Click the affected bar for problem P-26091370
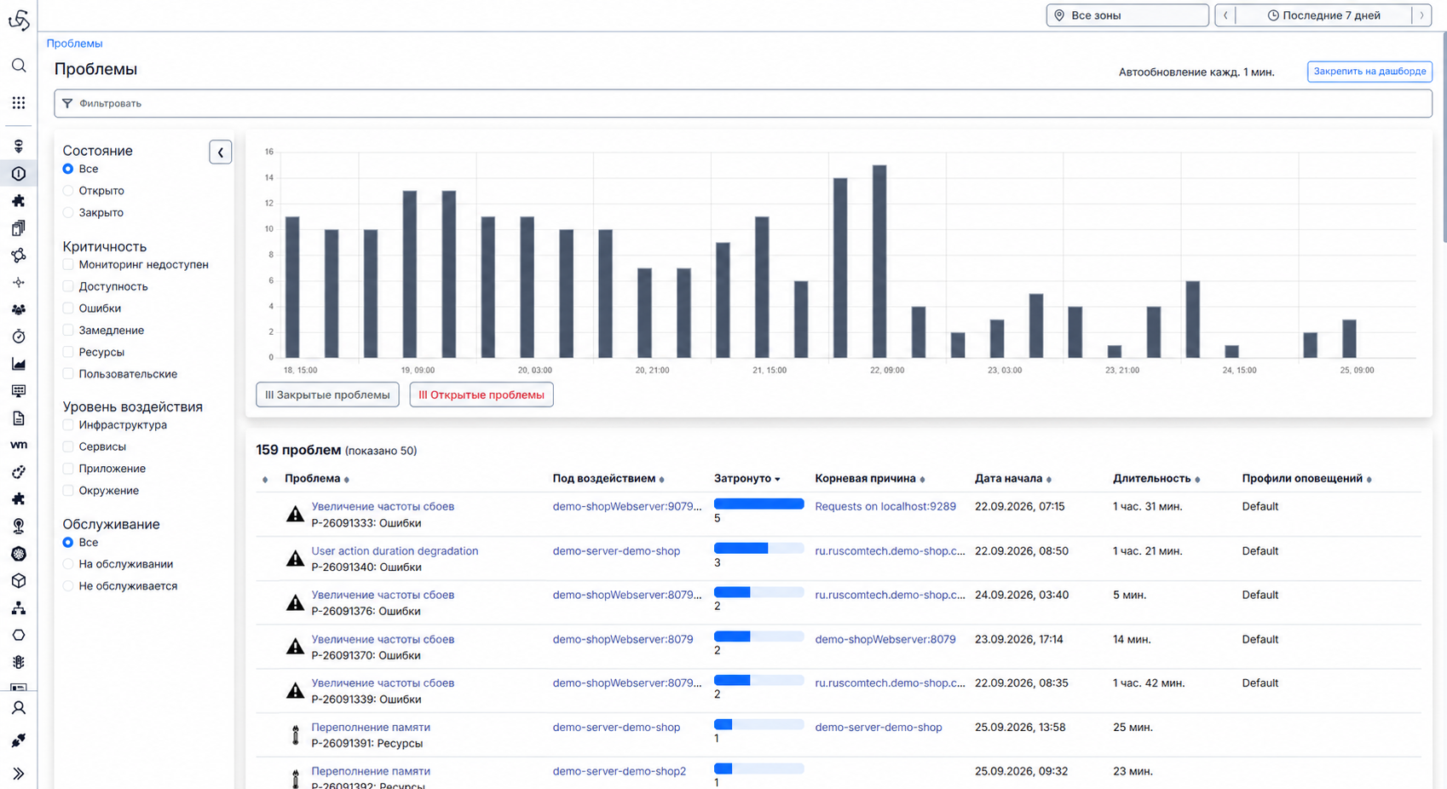Image resolution: width=1447 pixels, height=789 pixels. point(758,636)
